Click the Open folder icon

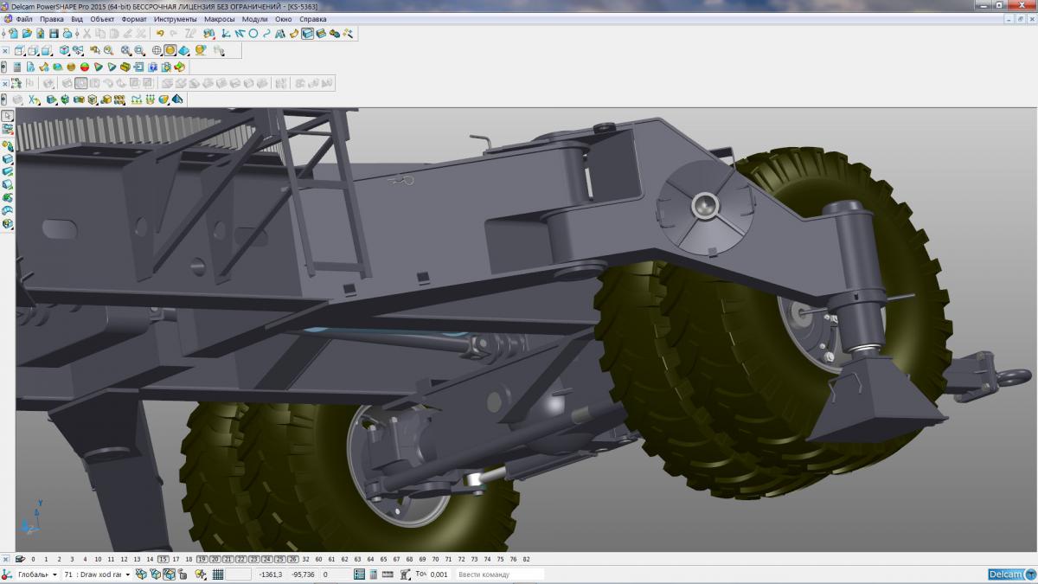(x=27, y=34)
